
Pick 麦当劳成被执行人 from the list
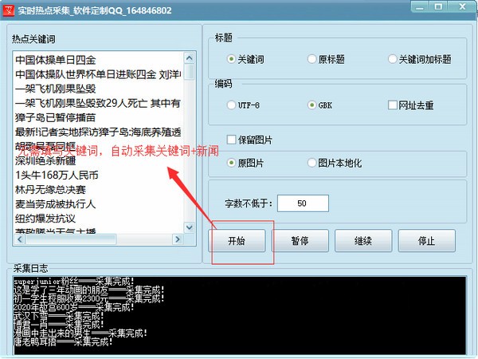click(x=55, y=203)
